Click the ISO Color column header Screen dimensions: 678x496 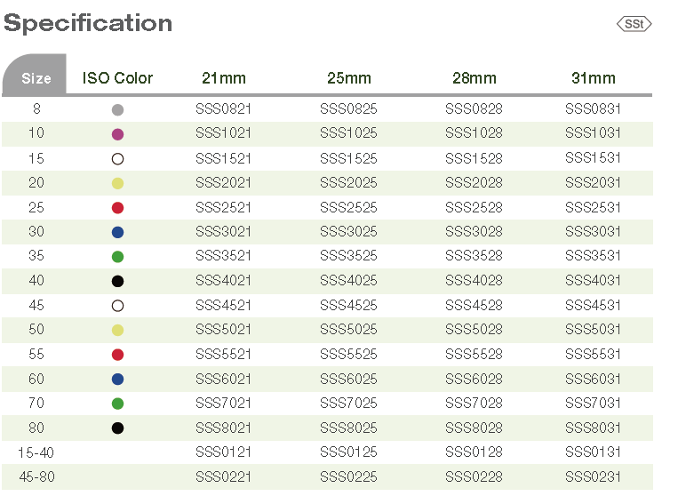117,78
